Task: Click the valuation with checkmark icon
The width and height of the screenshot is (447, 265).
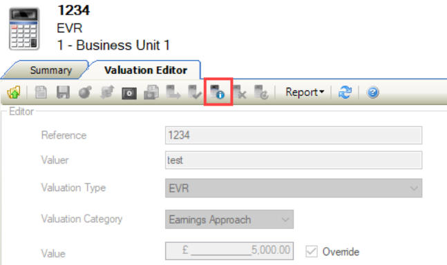Action: coord(195,92)
